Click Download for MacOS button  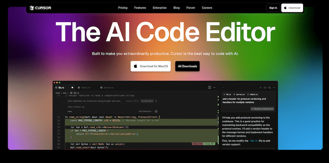point(151,66)
